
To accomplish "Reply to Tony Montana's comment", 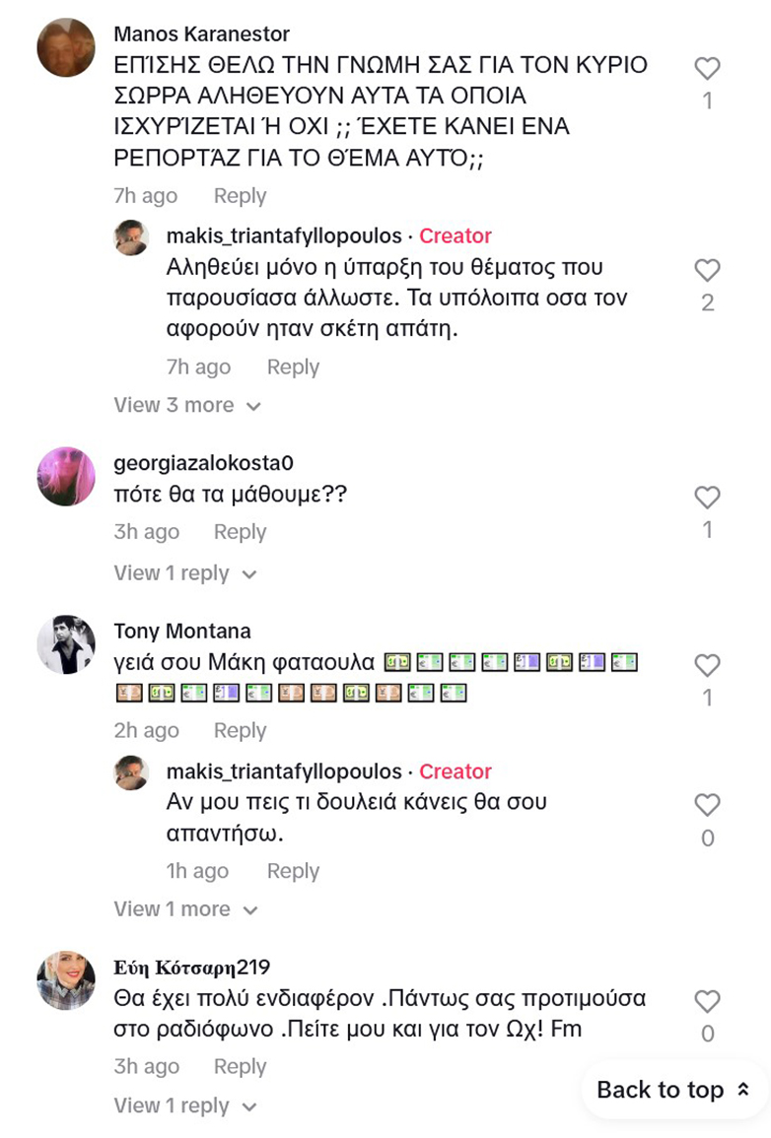I will 241,731.
